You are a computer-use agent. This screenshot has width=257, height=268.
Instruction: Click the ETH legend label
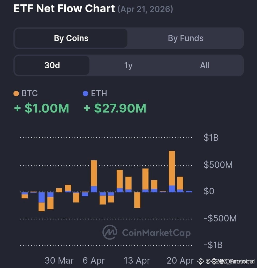99,93
